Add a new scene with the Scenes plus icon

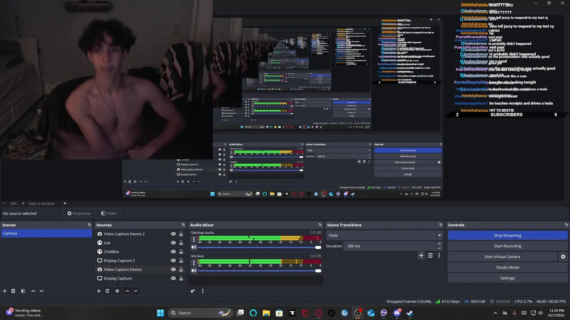[5, 291]
